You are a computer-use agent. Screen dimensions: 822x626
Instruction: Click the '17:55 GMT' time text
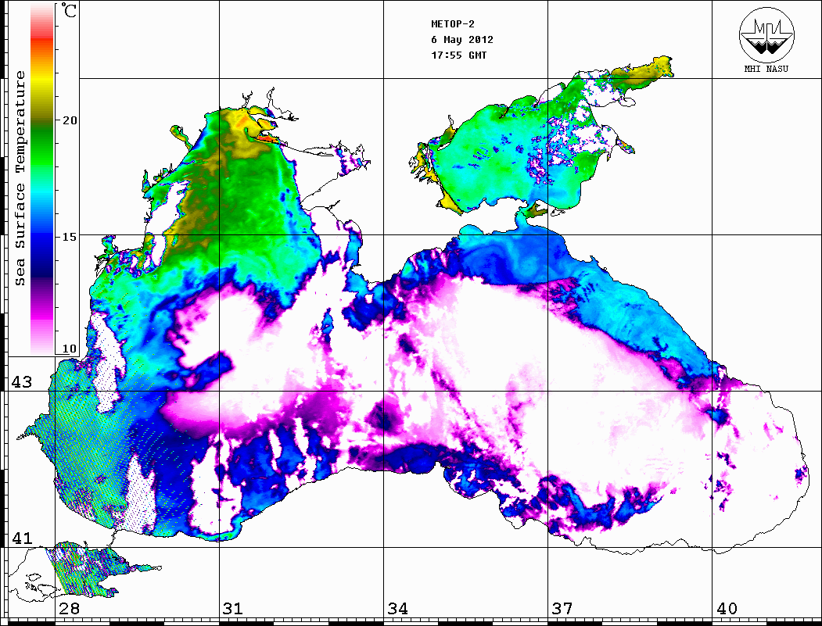point(458,55)
